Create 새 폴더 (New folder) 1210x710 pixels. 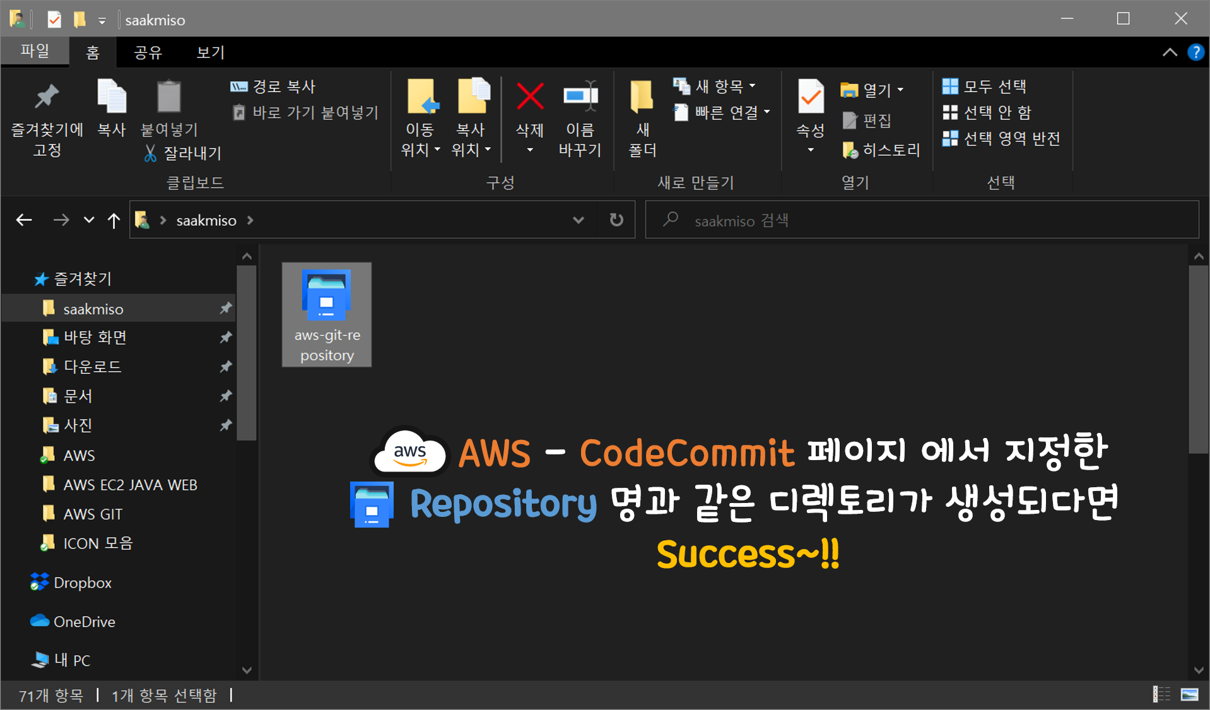point(642,119)
